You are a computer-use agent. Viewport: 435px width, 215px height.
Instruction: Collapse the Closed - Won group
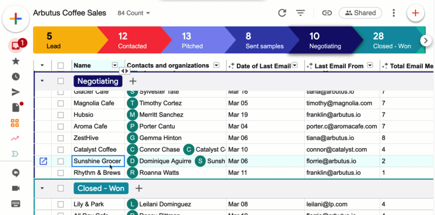(x=42, y=188)
